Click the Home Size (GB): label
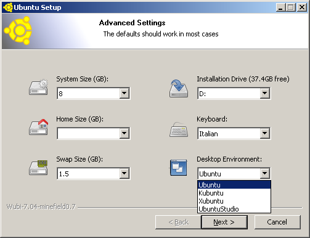 (x=80, y=119)
